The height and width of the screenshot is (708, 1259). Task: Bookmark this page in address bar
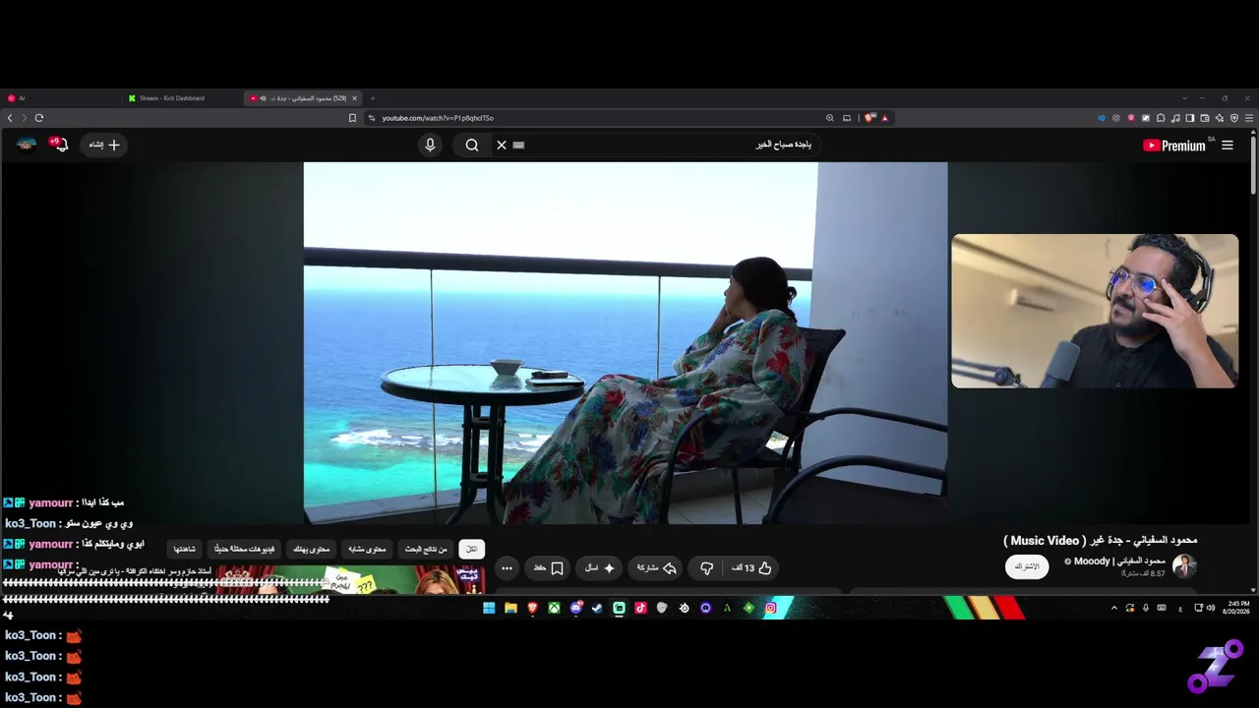(x=352, y=118)
